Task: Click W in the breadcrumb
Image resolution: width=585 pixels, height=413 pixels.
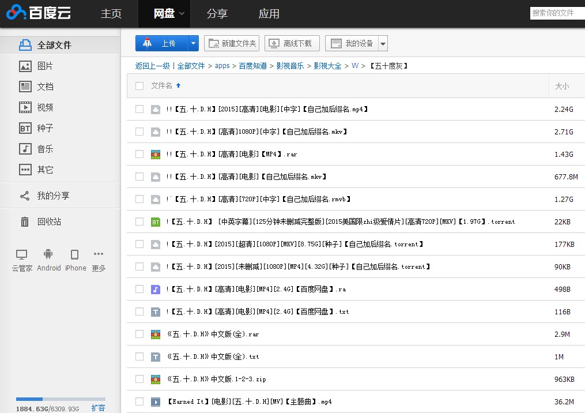Action: pyautogui.click(x=355, y=66)
